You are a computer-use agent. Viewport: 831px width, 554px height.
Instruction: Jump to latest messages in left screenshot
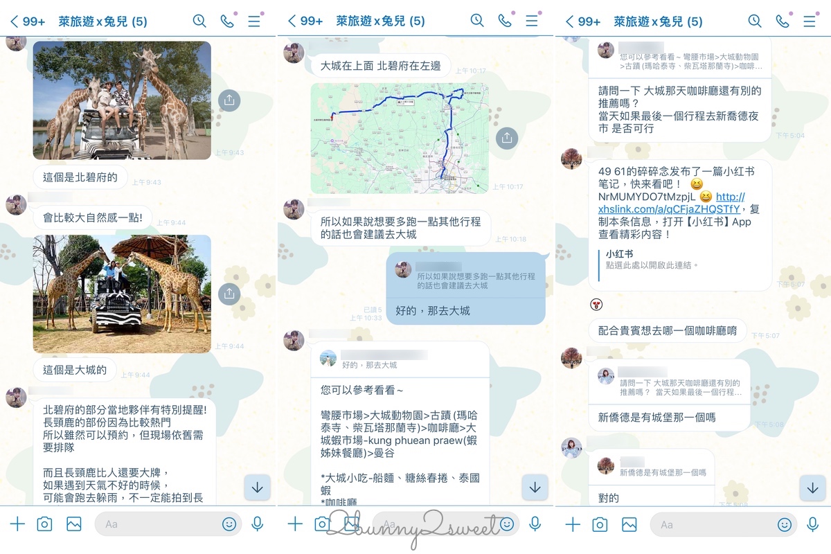(x=257, y=488)
